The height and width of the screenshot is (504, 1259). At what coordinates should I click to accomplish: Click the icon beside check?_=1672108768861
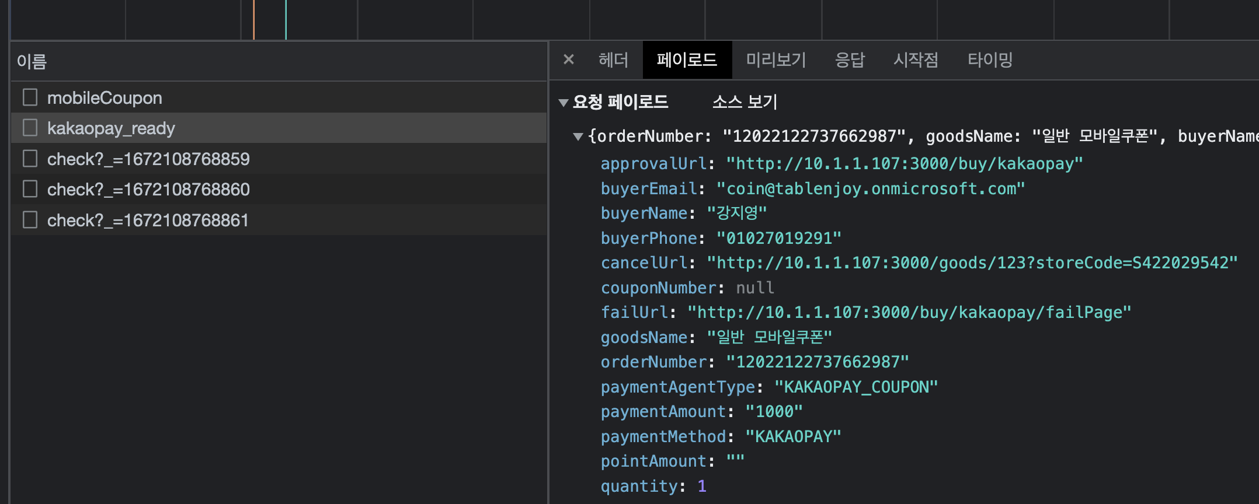coord(30,219)
